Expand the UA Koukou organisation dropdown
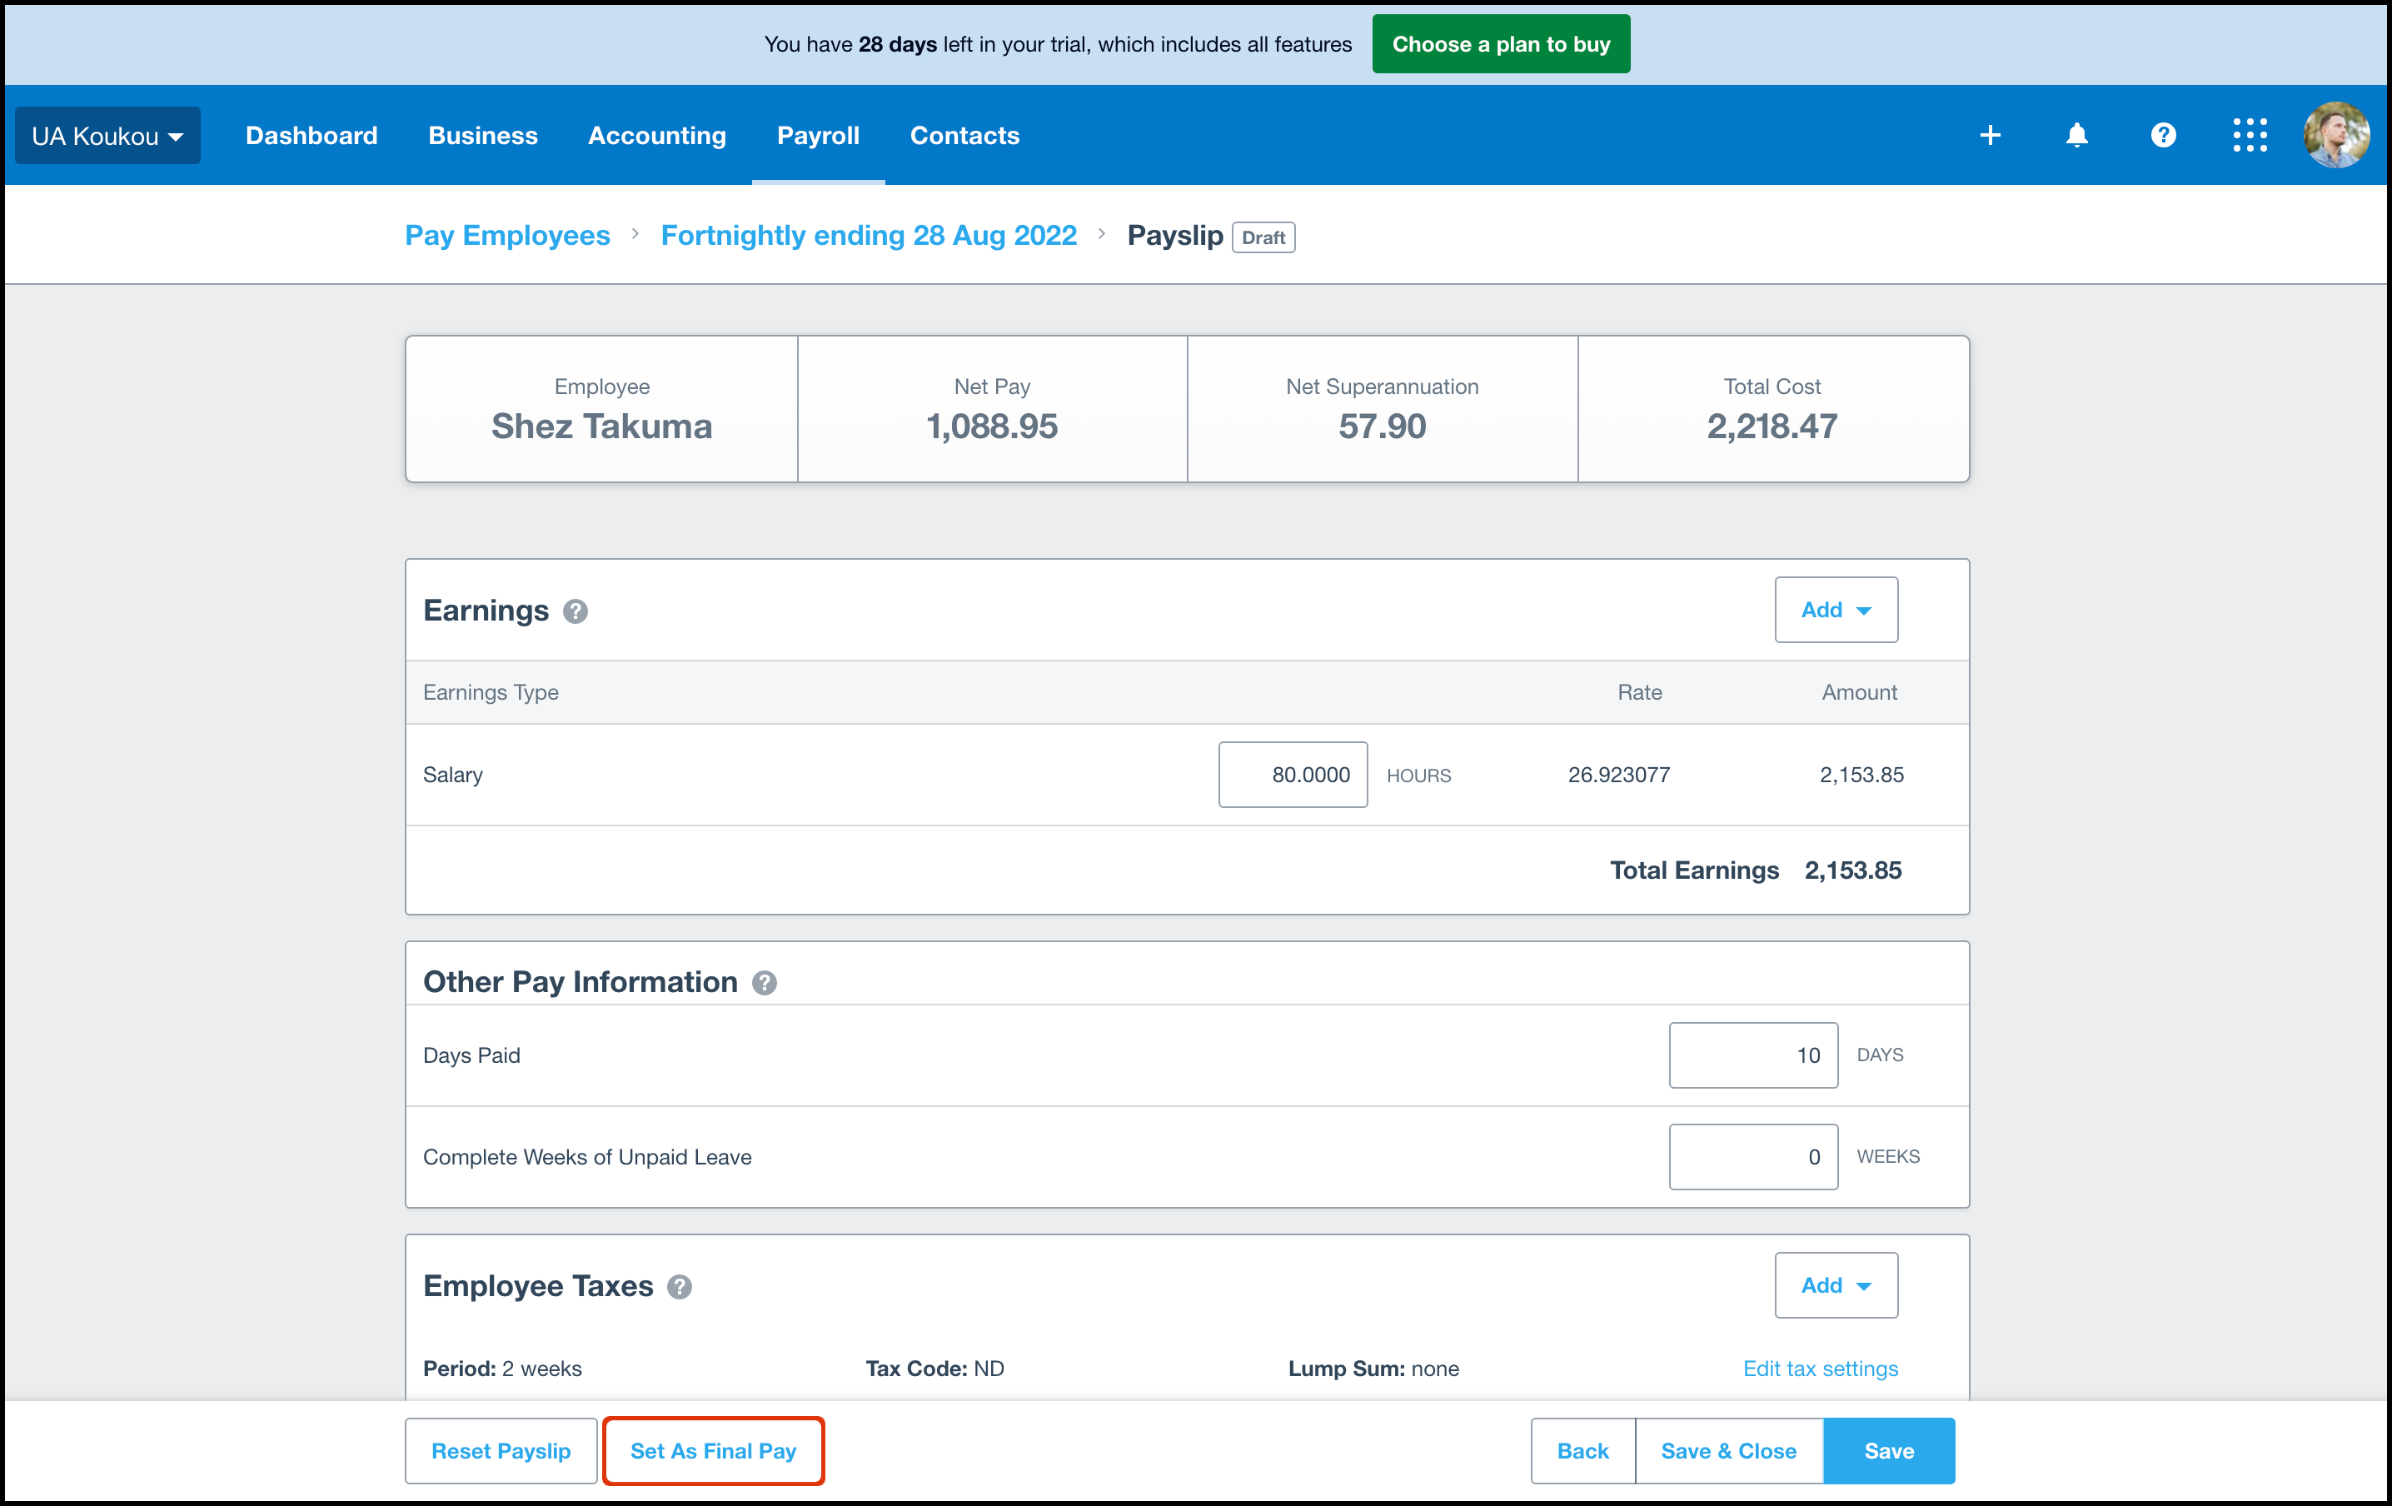The width and height of the screenshot is (2392, 1506). 107,136
